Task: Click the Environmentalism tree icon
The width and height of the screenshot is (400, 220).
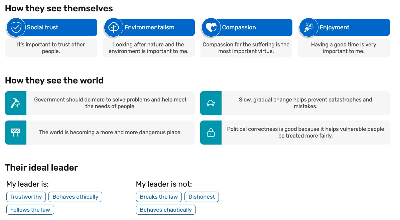Action: point(114,27)
